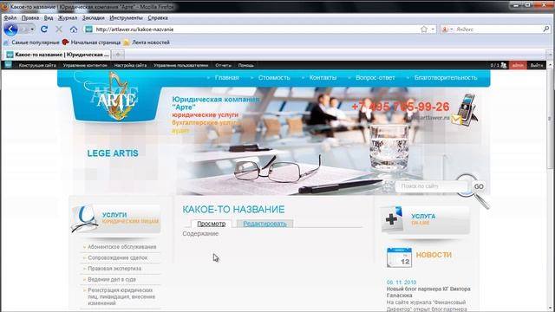Click the НОВОСТИ heading
Screen dimensions: 555x312
434,255
